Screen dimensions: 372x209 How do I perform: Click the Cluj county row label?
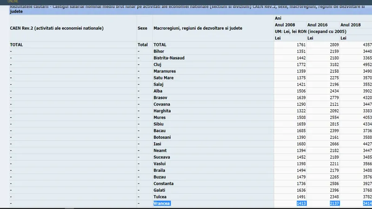click(159, 65)
